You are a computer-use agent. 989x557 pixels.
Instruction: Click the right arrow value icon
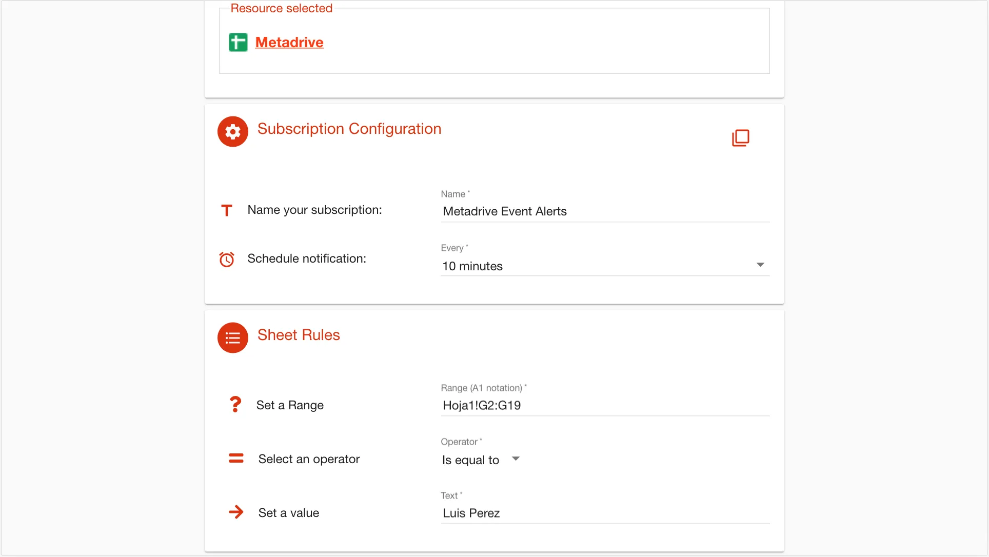[236, 512]
